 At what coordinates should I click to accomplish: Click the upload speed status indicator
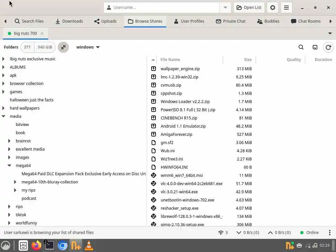[279, 233]
